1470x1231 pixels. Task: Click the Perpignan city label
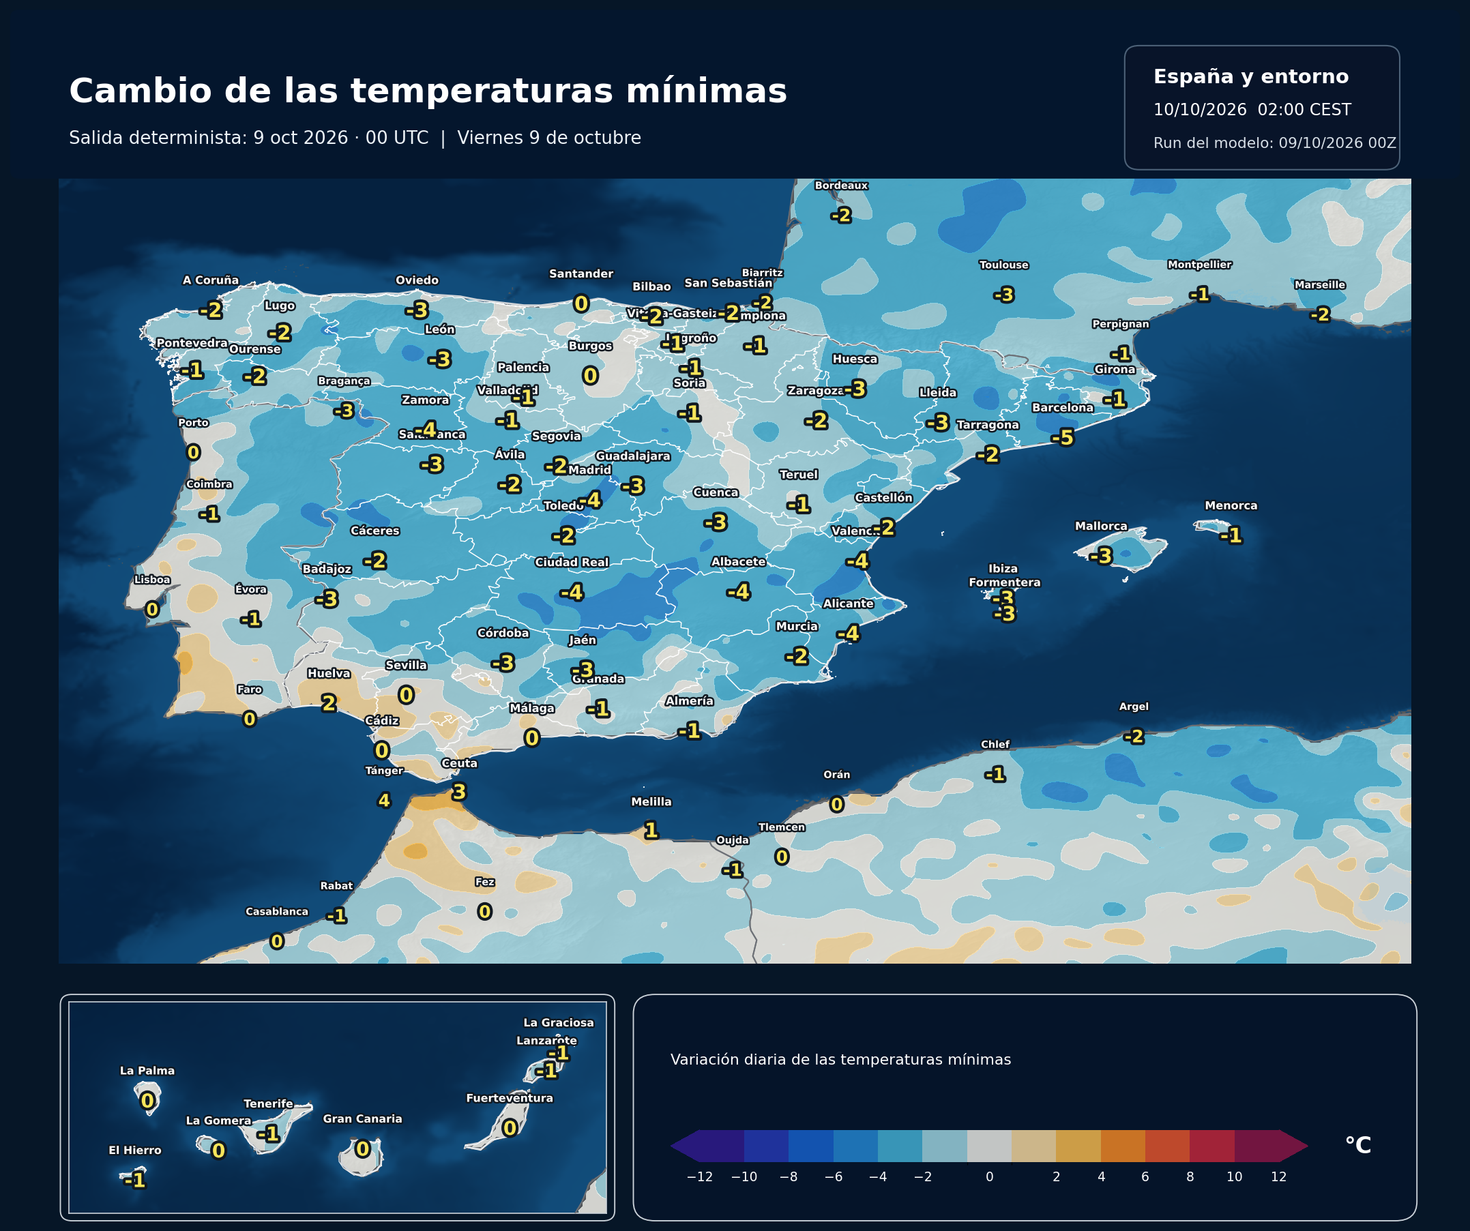pyautogui.click(x=1121, y=324)
